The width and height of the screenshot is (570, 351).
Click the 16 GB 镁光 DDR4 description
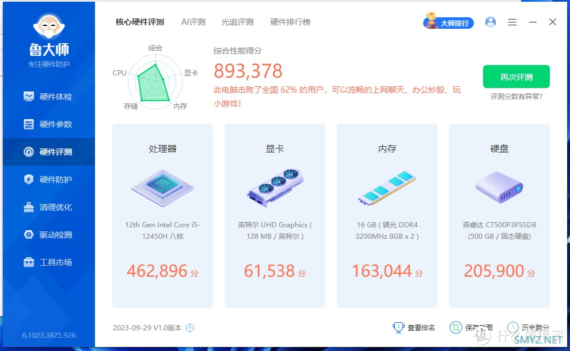(387, 230)
